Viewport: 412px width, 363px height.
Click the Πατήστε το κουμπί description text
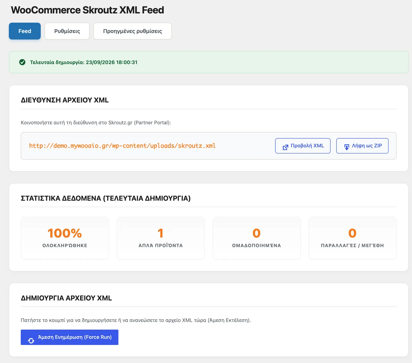tap(136, 320)
